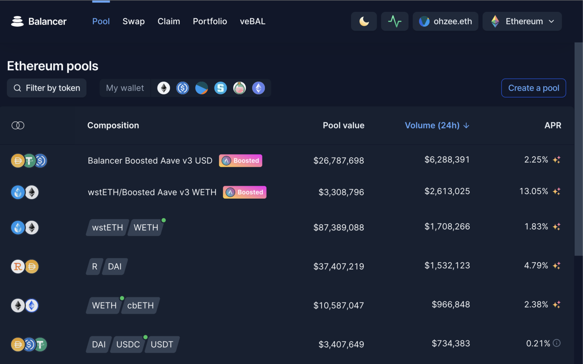The image size is (583, 364).
Task: Open the veBAL tab
Action: (x=252, y=21)
